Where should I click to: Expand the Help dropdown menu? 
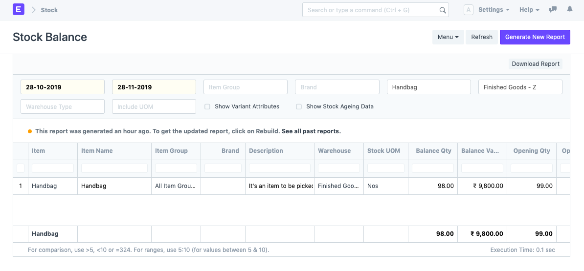(529, 10)
